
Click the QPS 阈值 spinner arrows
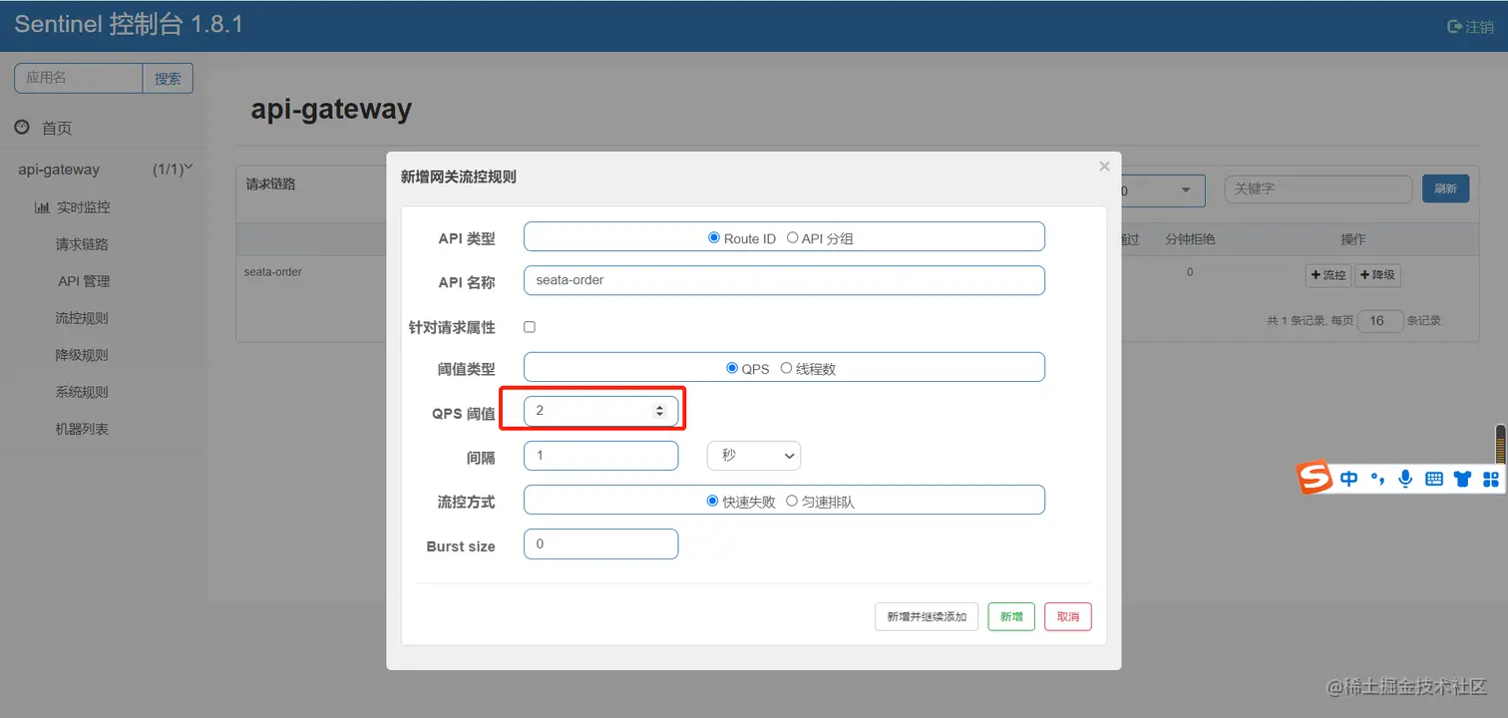[x=659, y=411]
